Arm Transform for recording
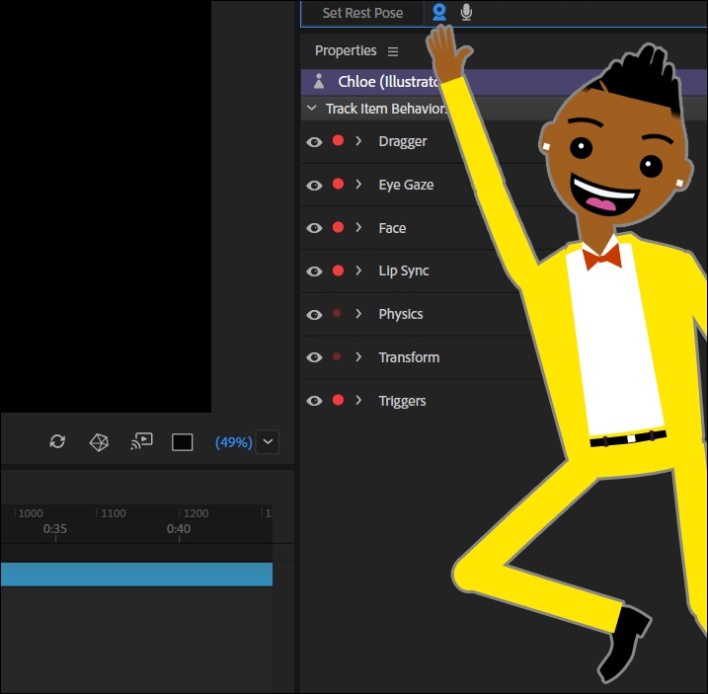Viewport: 708px width, 694px height. click(337, 356)
